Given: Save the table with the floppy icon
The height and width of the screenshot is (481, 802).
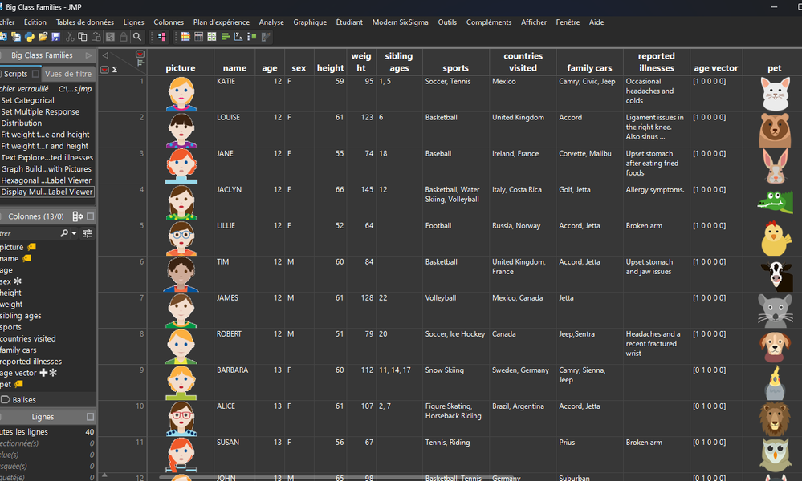Looking at the screenshot, I should coord(55,37).
